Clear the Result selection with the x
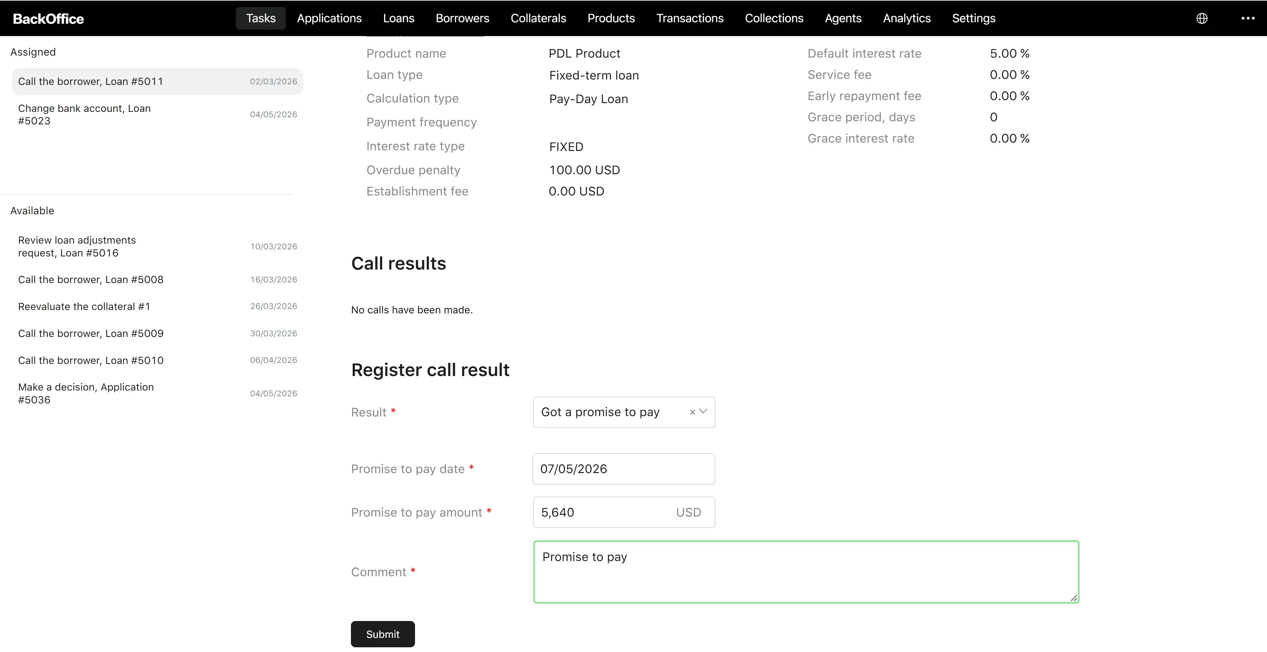 [x=692, y=412]
